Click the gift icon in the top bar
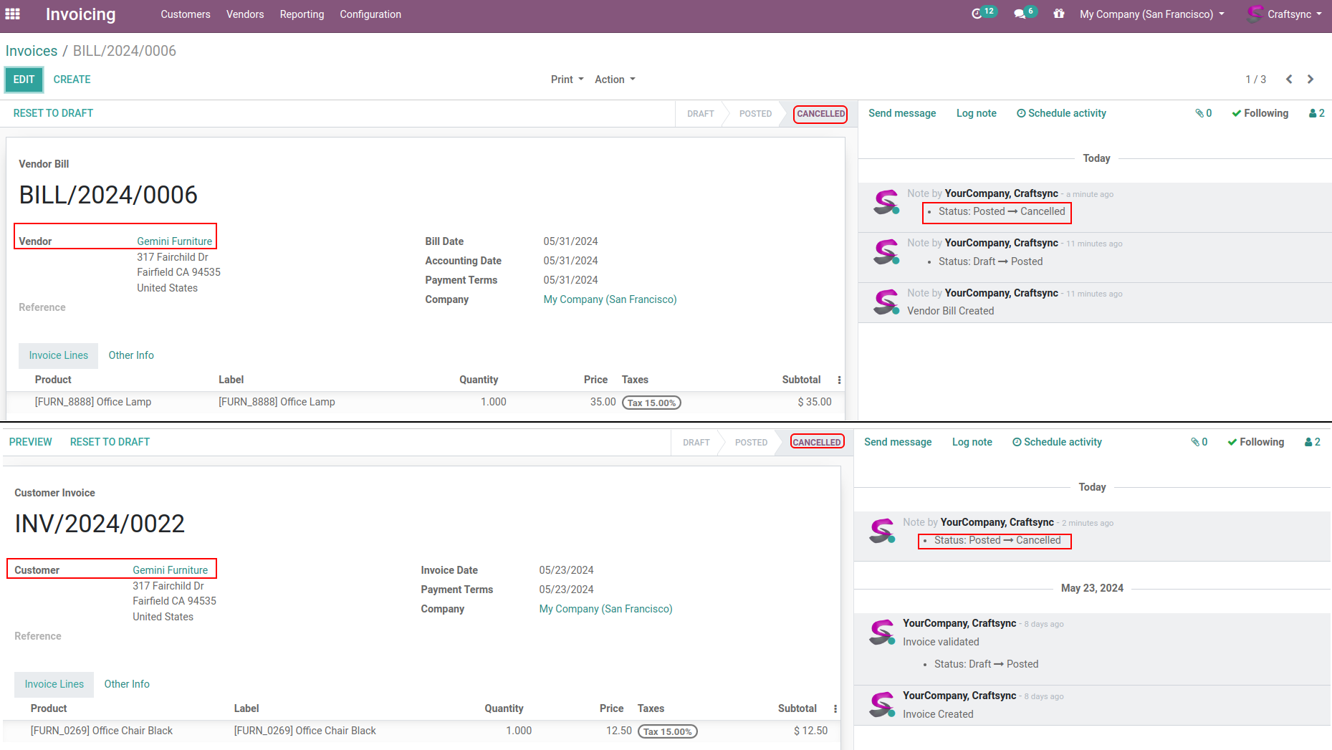This screenshot has height=750, width=1332. tap(1058, 14)
